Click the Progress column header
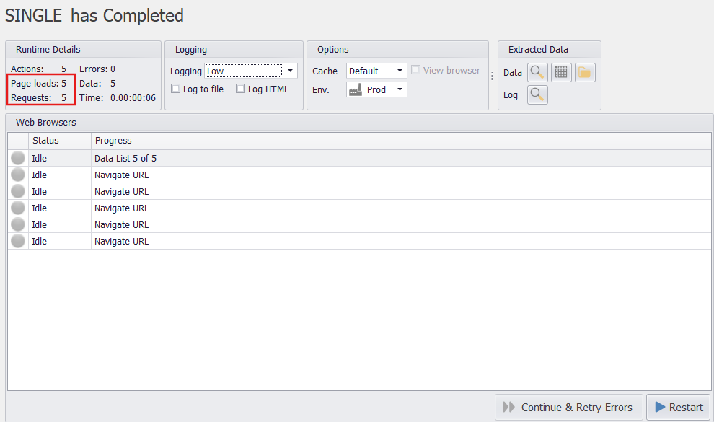Screen dimensions: 714x422 point(113,141)
